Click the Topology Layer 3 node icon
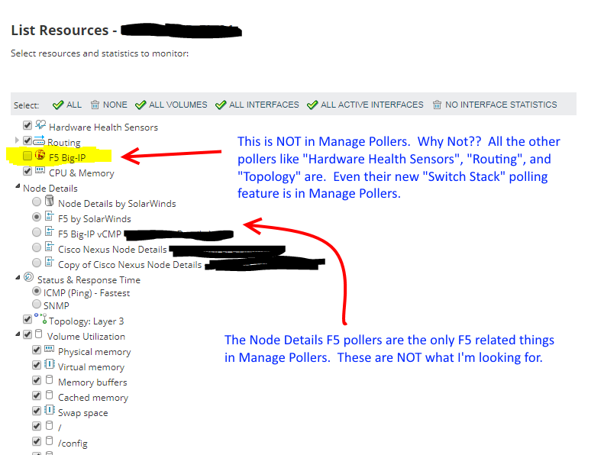This screenshot has width=604, height=455. 40,318
